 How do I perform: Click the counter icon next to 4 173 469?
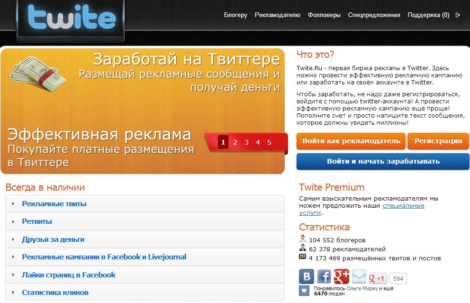tap(302, 257)
